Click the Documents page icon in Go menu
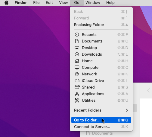The height and width of the screenshot is (137, 152). [77, 41]
